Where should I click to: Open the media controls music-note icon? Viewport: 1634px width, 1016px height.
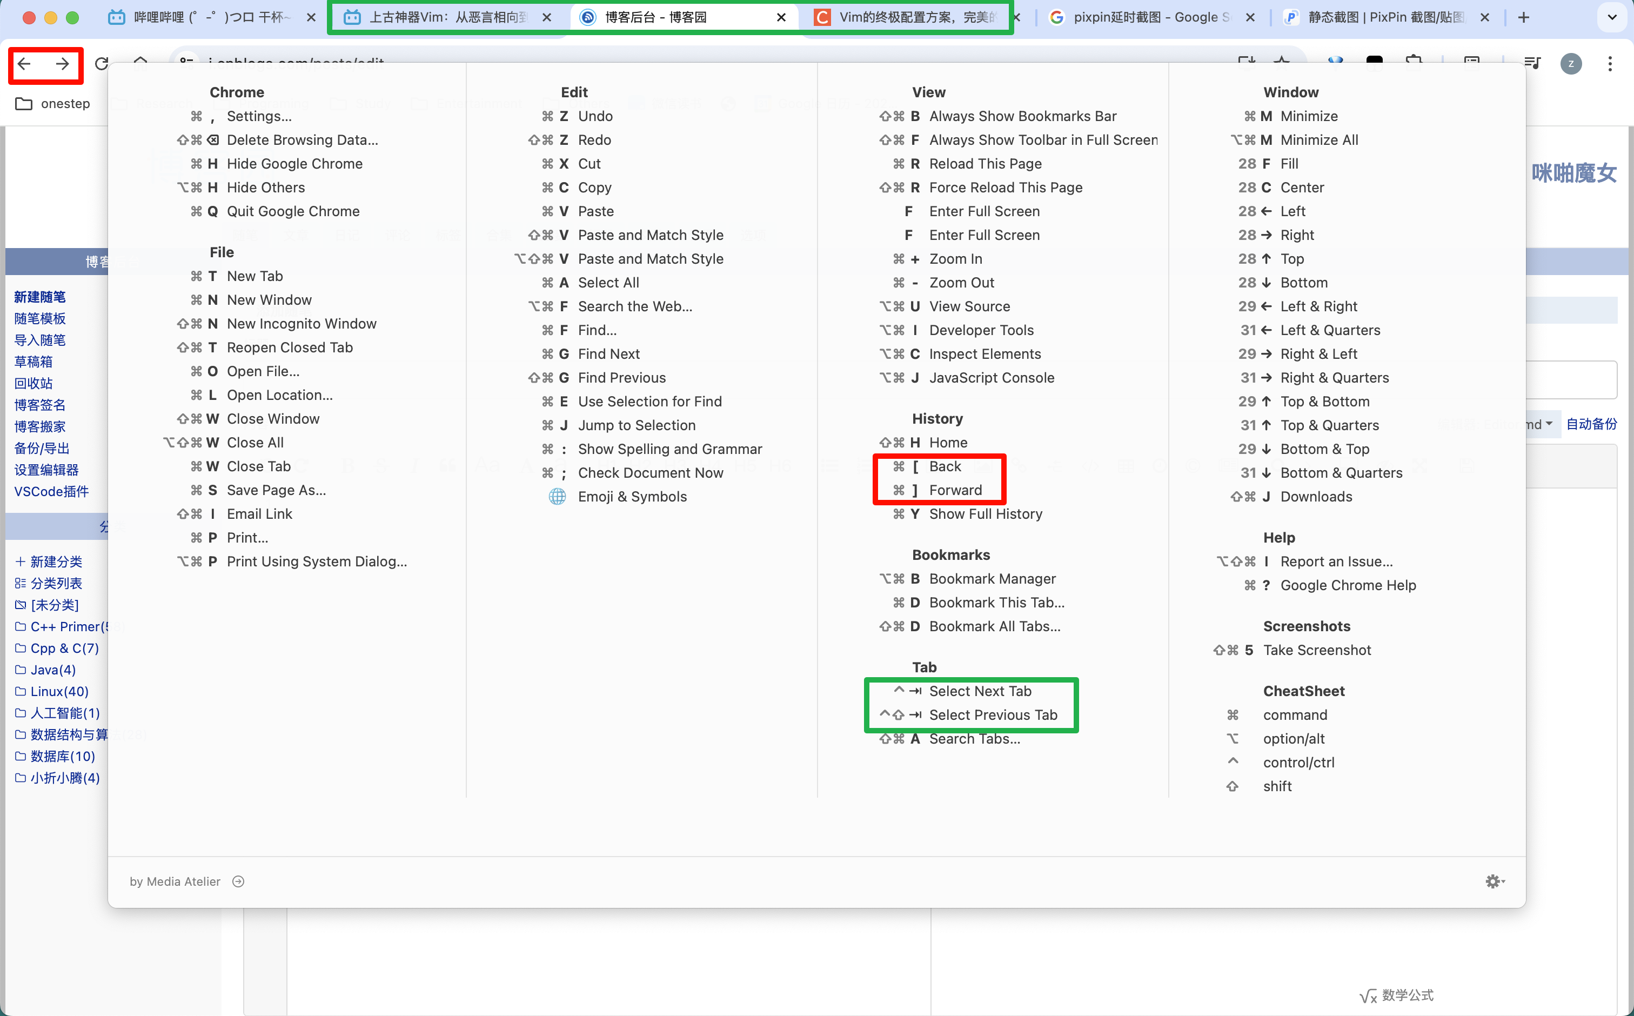(x=1532, y=64)
